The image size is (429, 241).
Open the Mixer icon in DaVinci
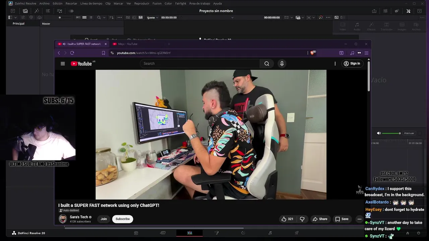(x=385, y=11)
